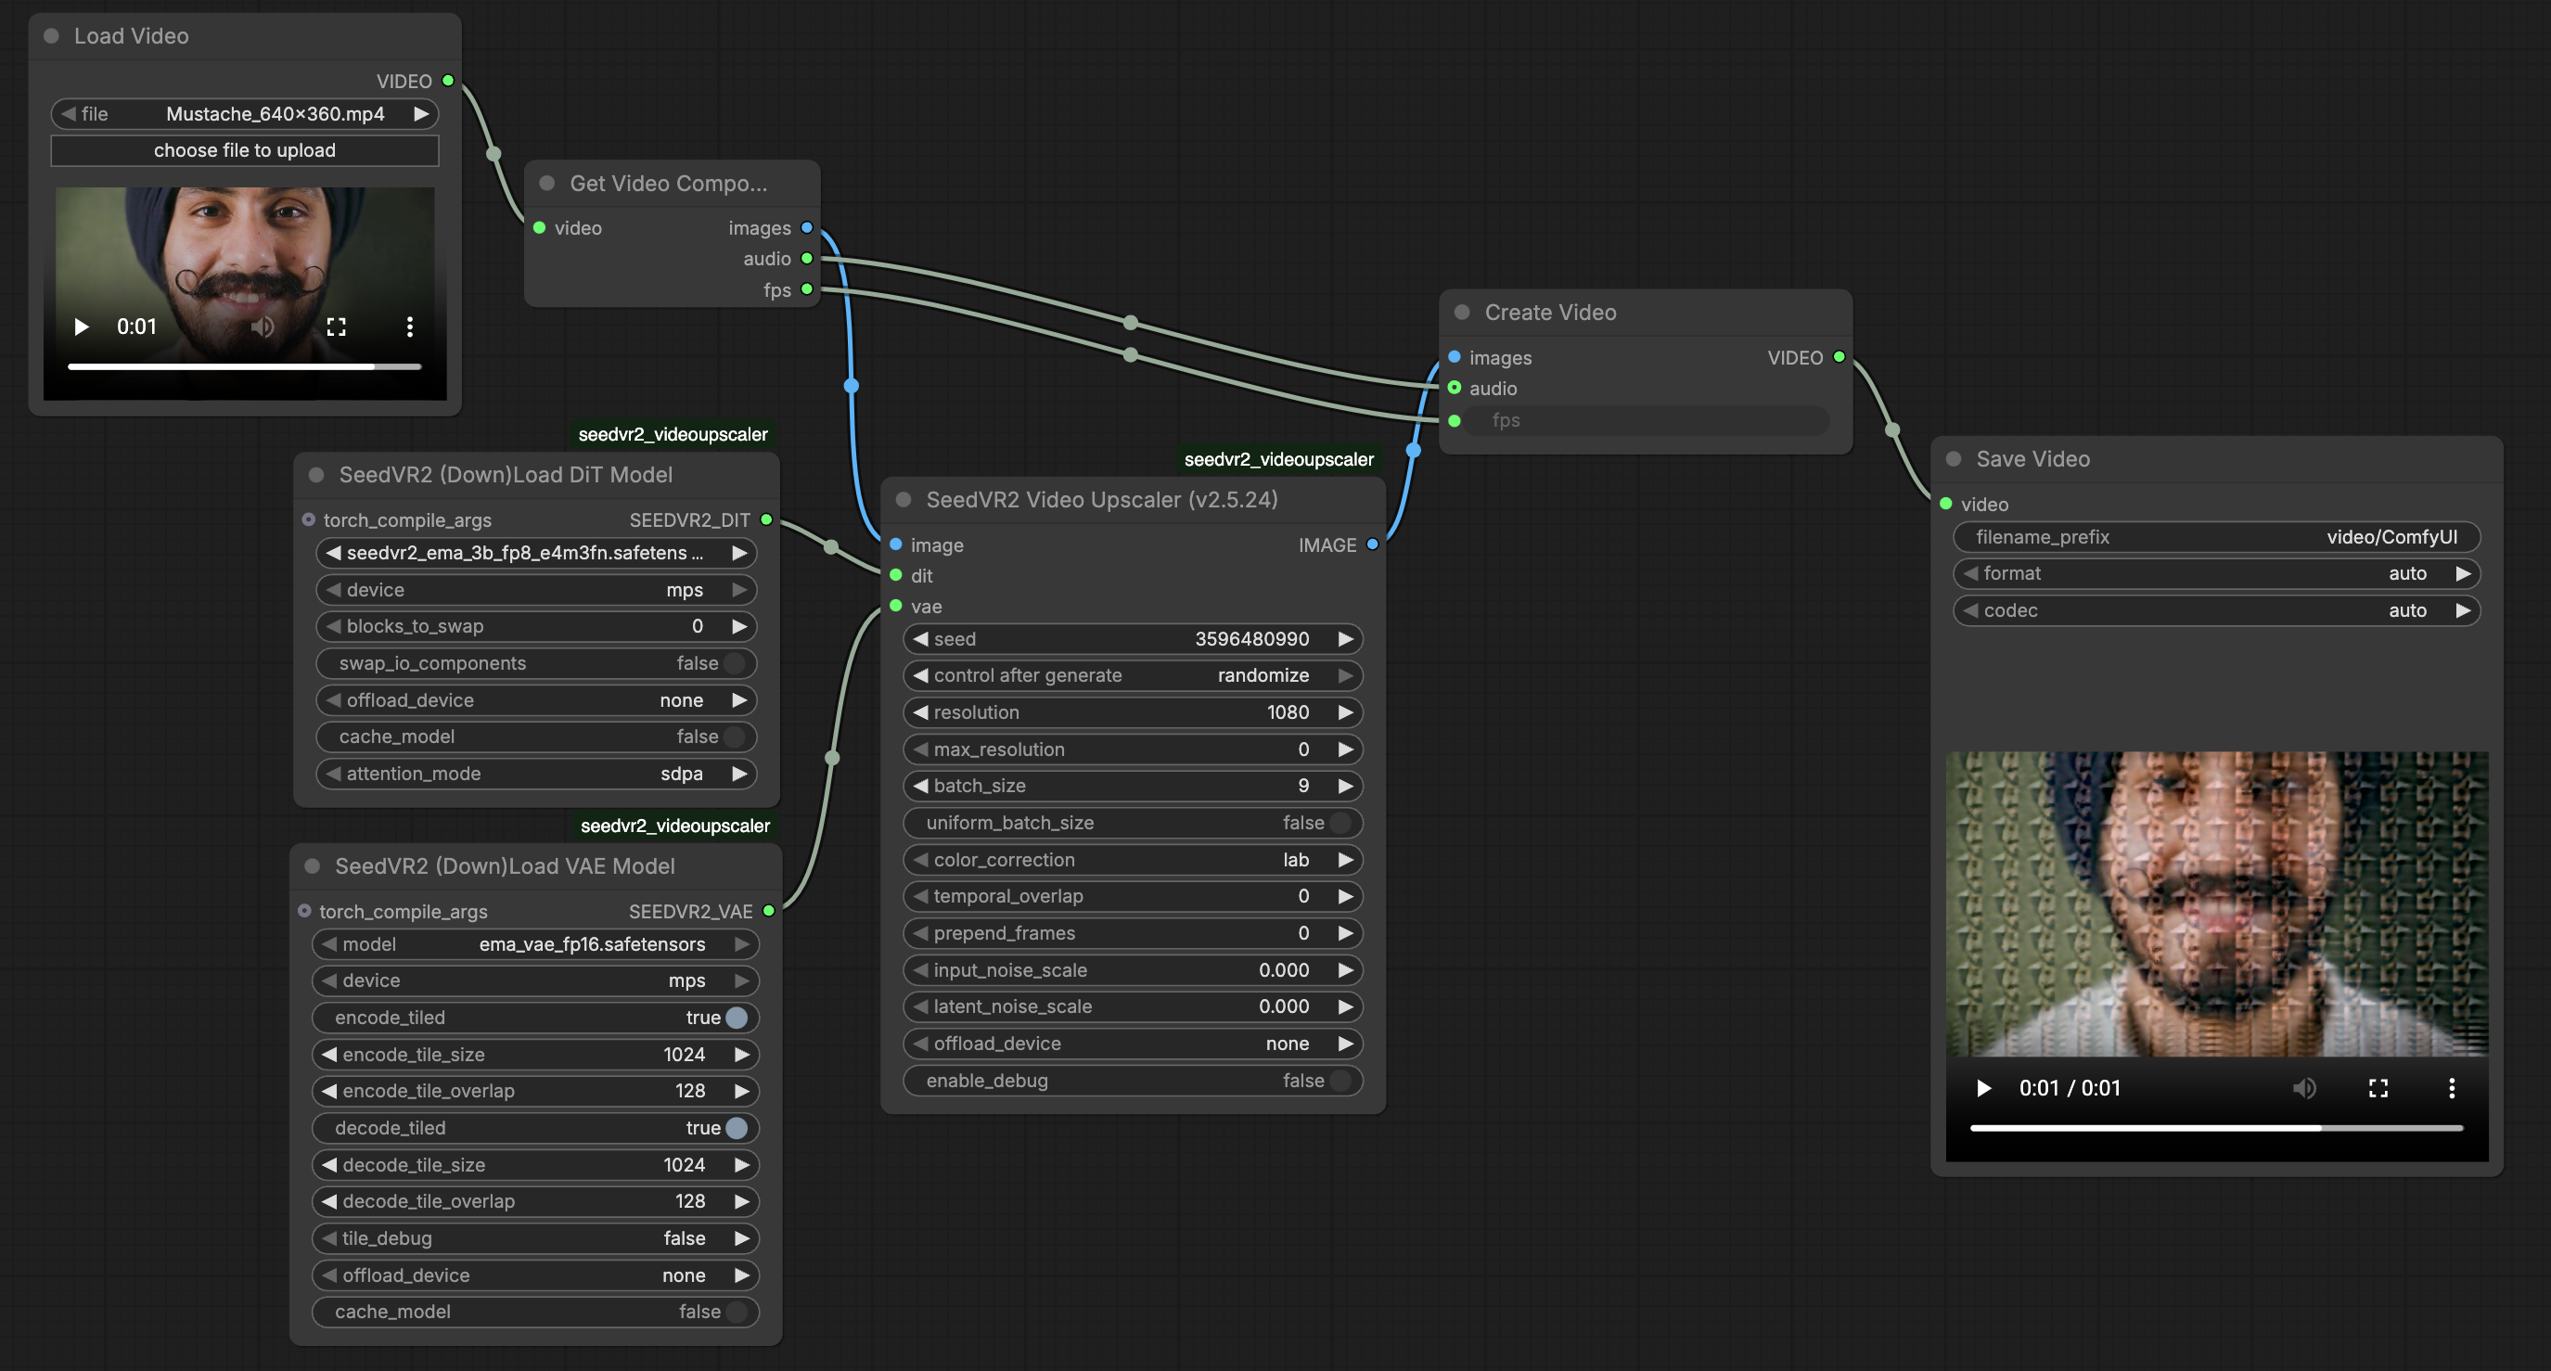
Task: Click choose file to upload button
Action: 245,150
